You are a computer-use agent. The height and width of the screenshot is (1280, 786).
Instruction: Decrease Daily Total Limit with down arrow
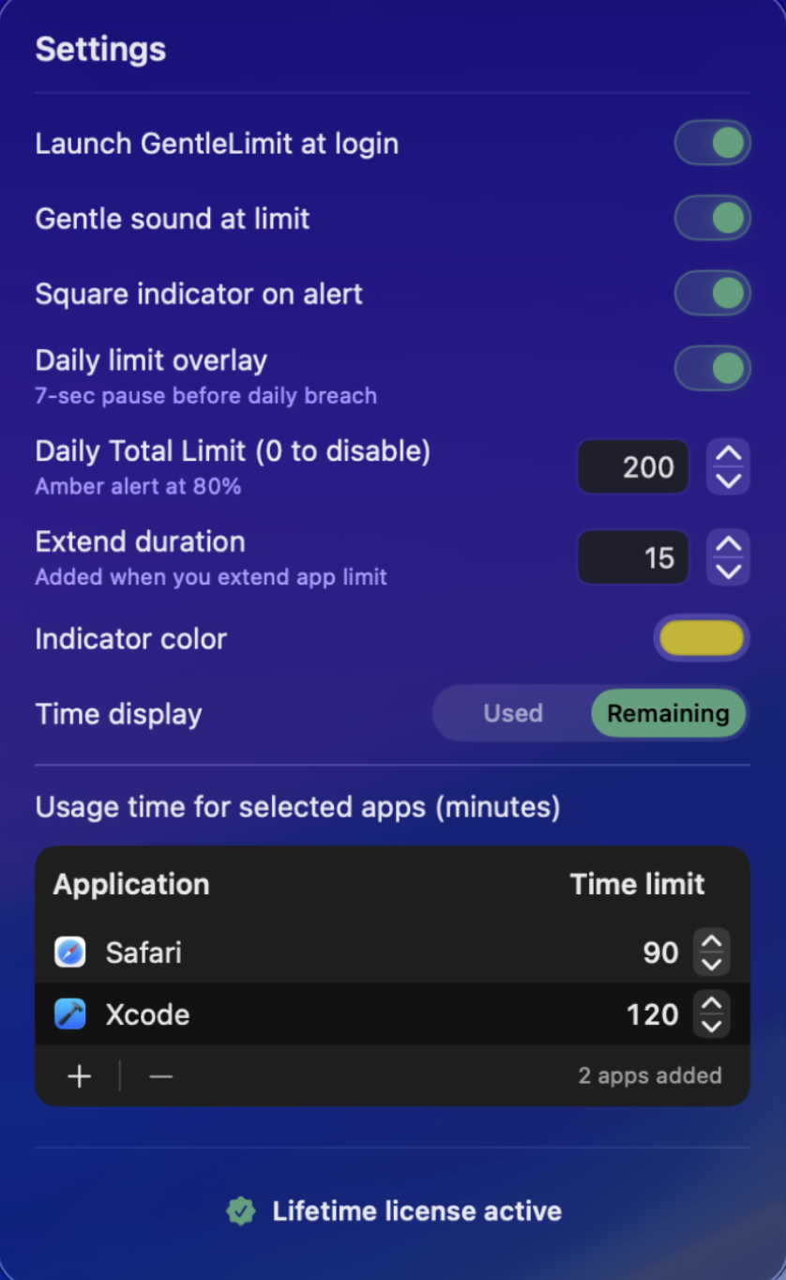click(x=729, y=480)
